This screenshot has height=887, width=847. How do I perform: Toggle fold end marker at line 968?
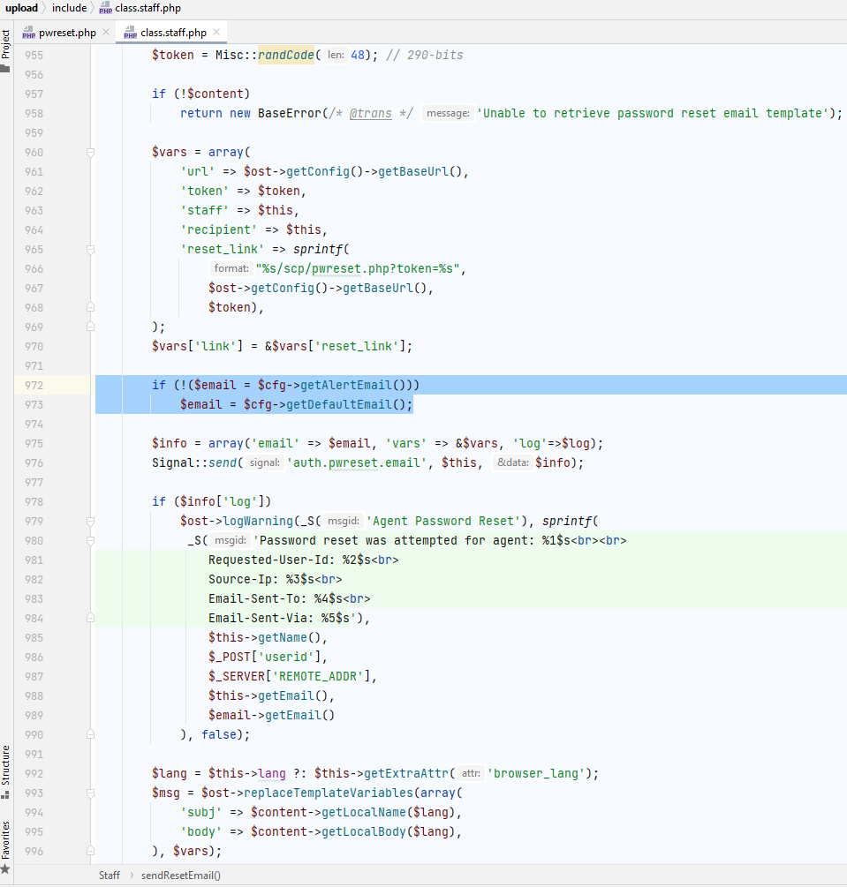90,307
